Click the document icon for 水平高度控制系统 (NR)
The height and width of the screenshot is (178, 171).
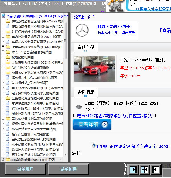(8, 144)
